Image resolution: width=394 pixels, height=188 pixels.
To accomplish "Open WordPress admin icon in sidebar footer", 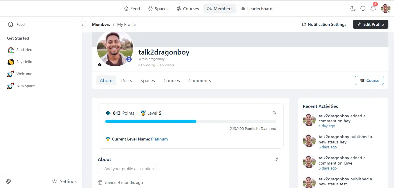I will [x=8, y=181].
